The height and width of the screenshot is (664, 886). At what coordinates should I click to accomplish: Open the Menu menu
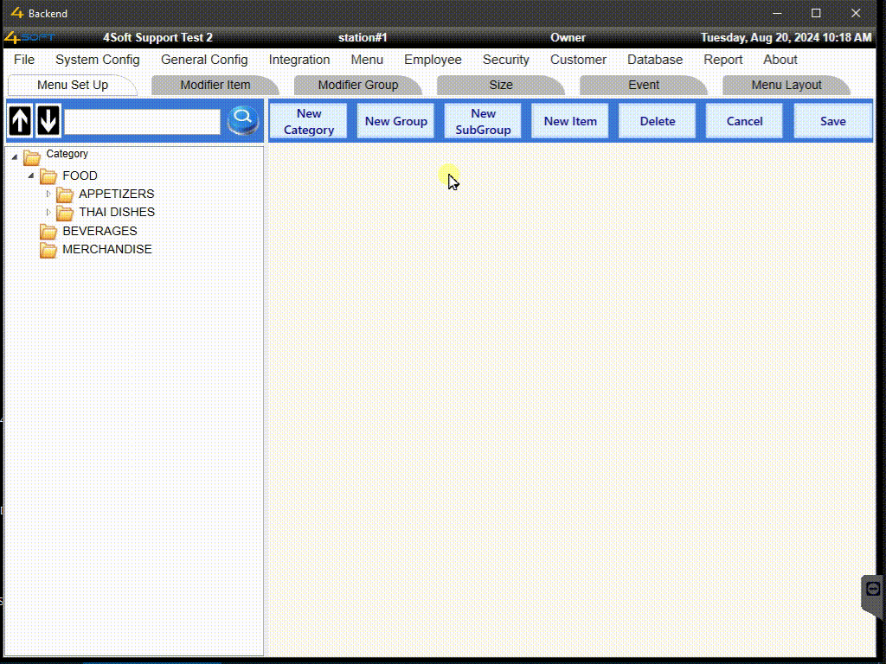tap(367, 60)
